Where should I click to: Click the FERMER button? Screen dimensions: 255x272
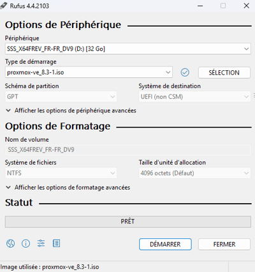tap(224, 244)
